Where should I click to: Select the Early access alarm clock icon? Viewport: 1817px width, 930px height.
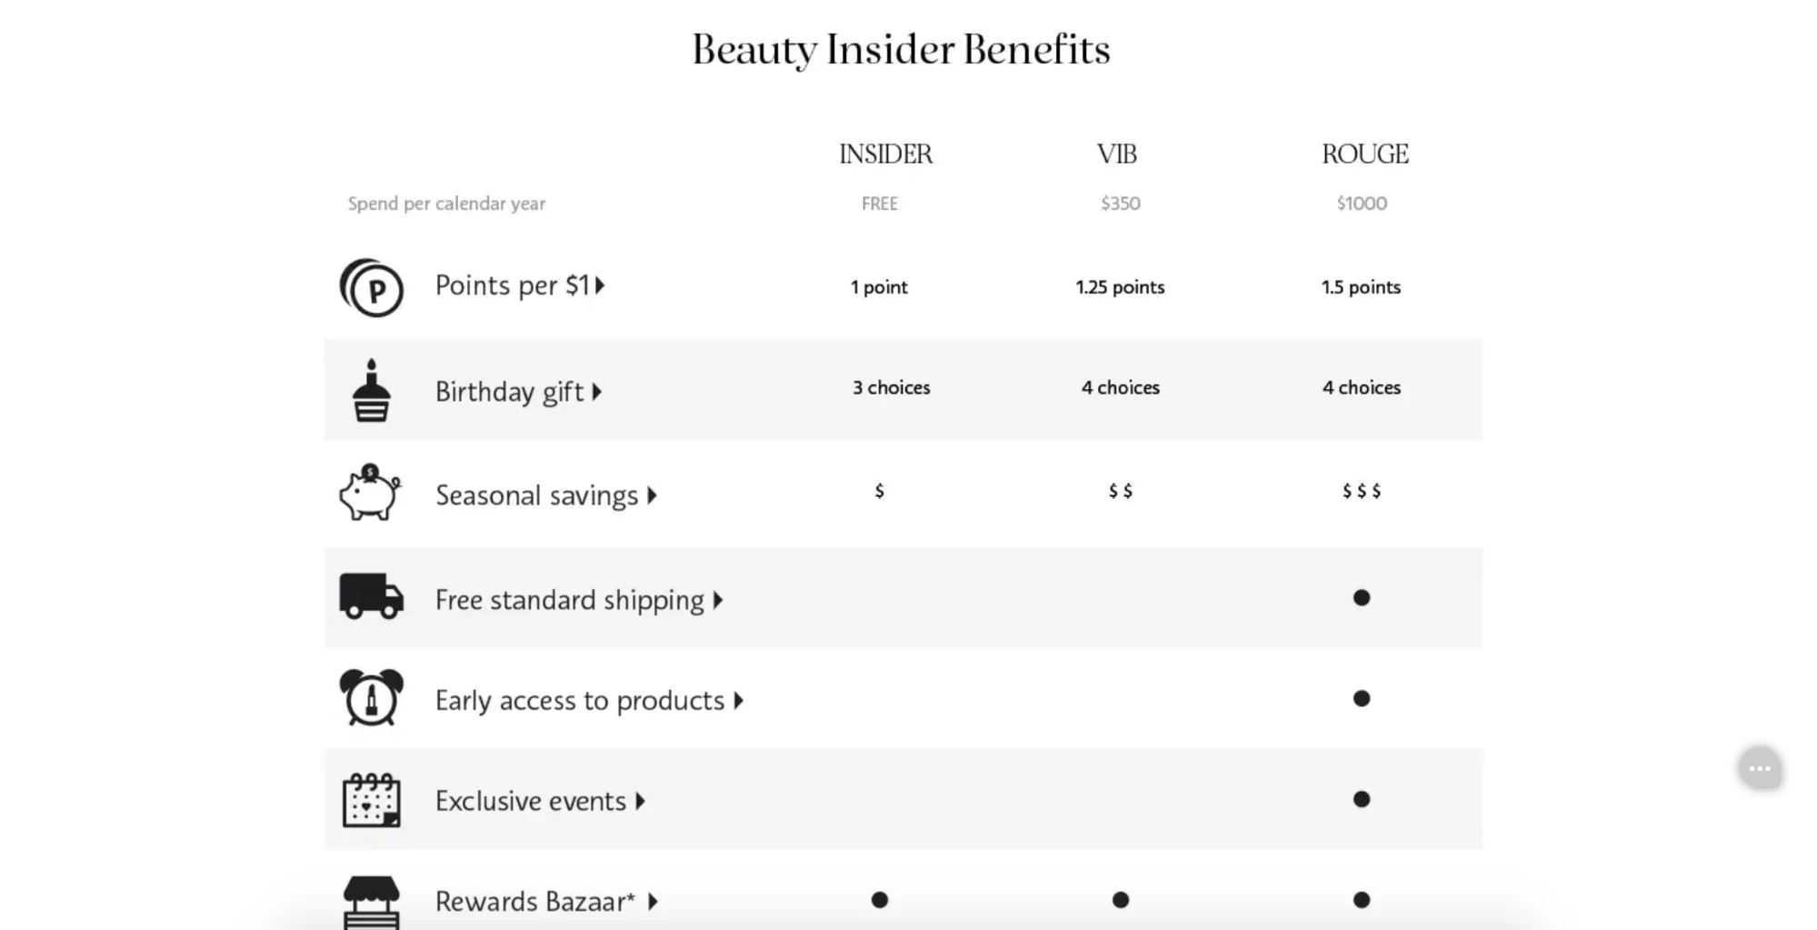(371, 699)
